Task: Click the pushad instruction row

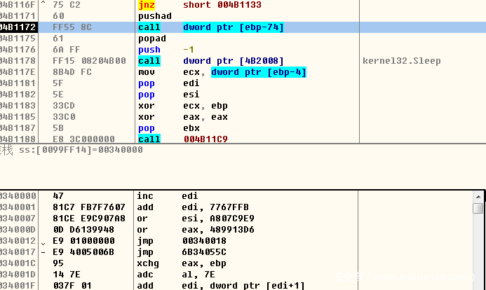Action: click(152, 16)
